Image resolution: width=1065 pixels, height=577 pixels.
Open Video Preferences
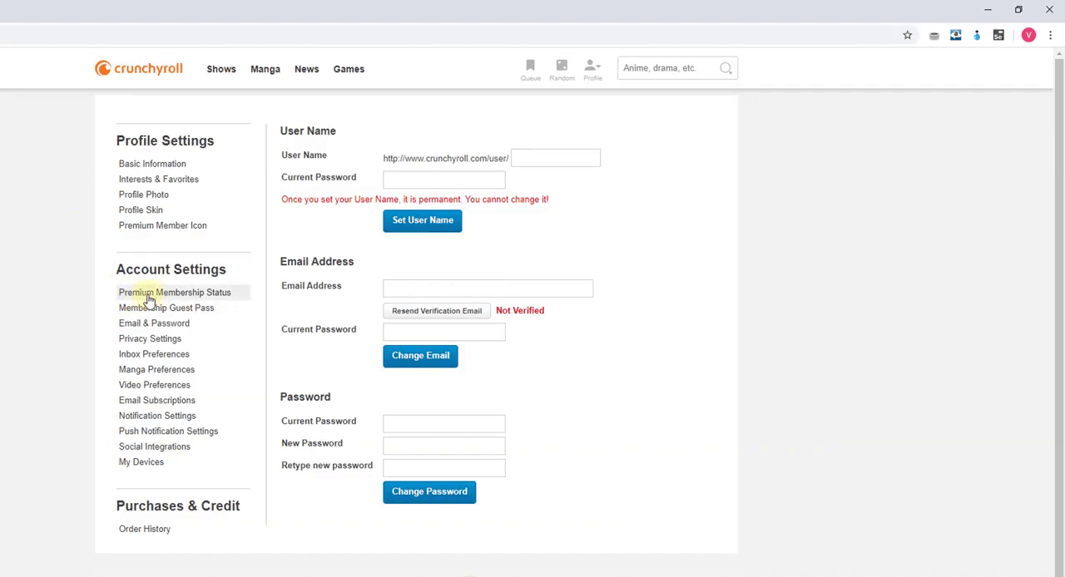pyautogui.click(x=154, y=385)
